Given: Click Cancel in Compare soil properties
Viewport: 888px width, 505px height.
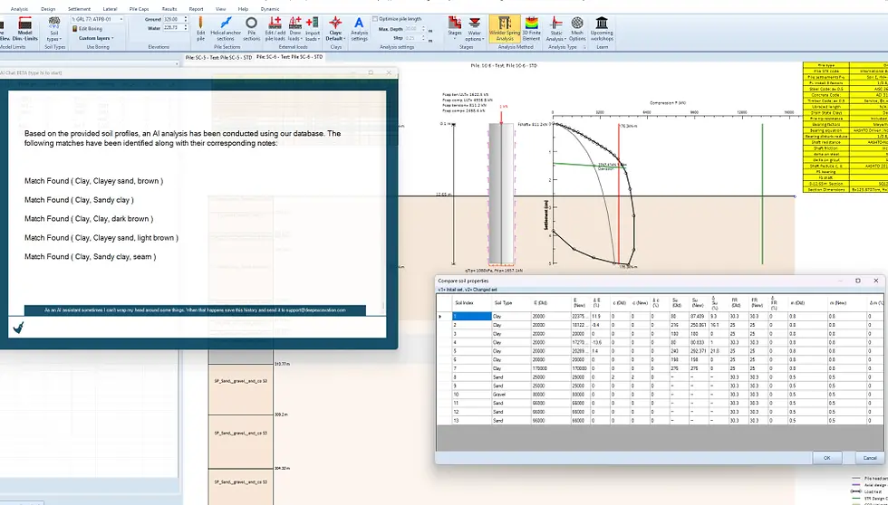Looking at the screenshot, I should 869,458.
